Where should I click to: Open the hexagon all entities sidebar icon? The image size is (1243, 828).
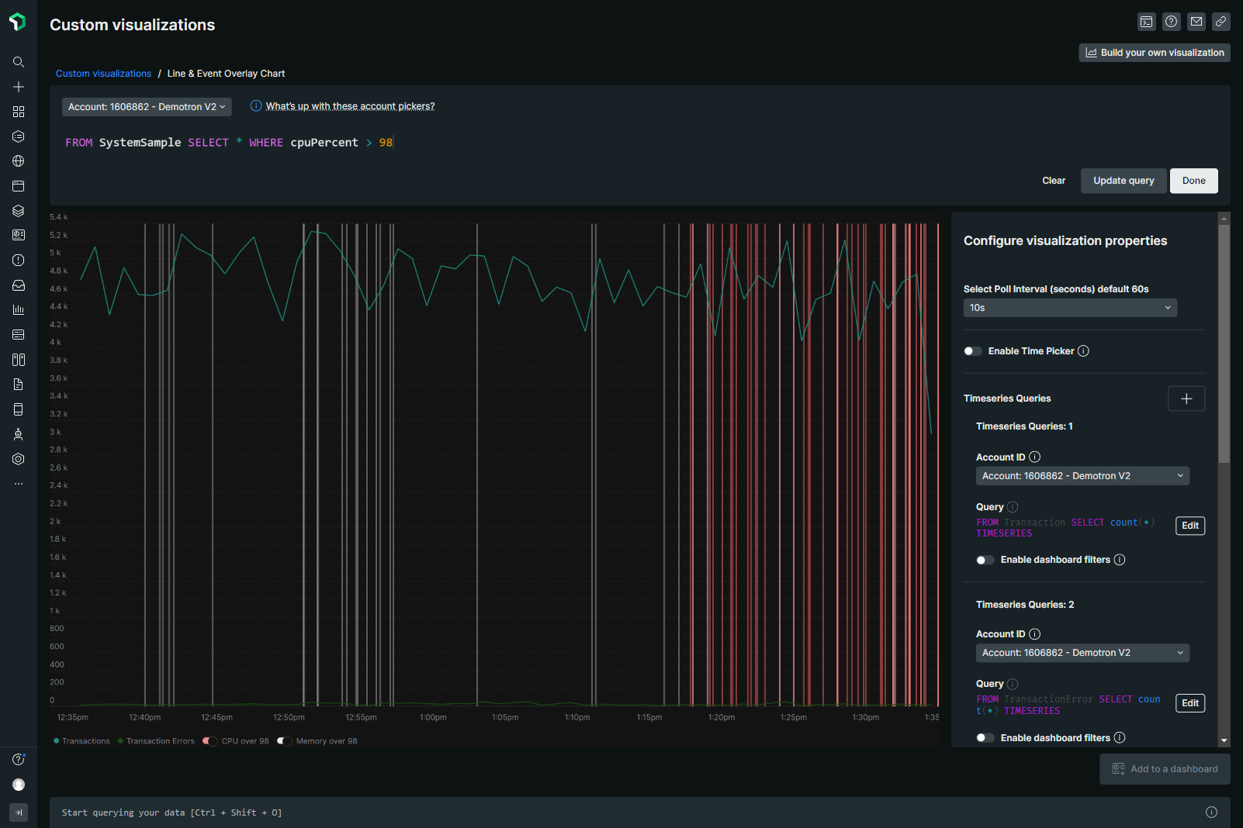tap(19, 136)
